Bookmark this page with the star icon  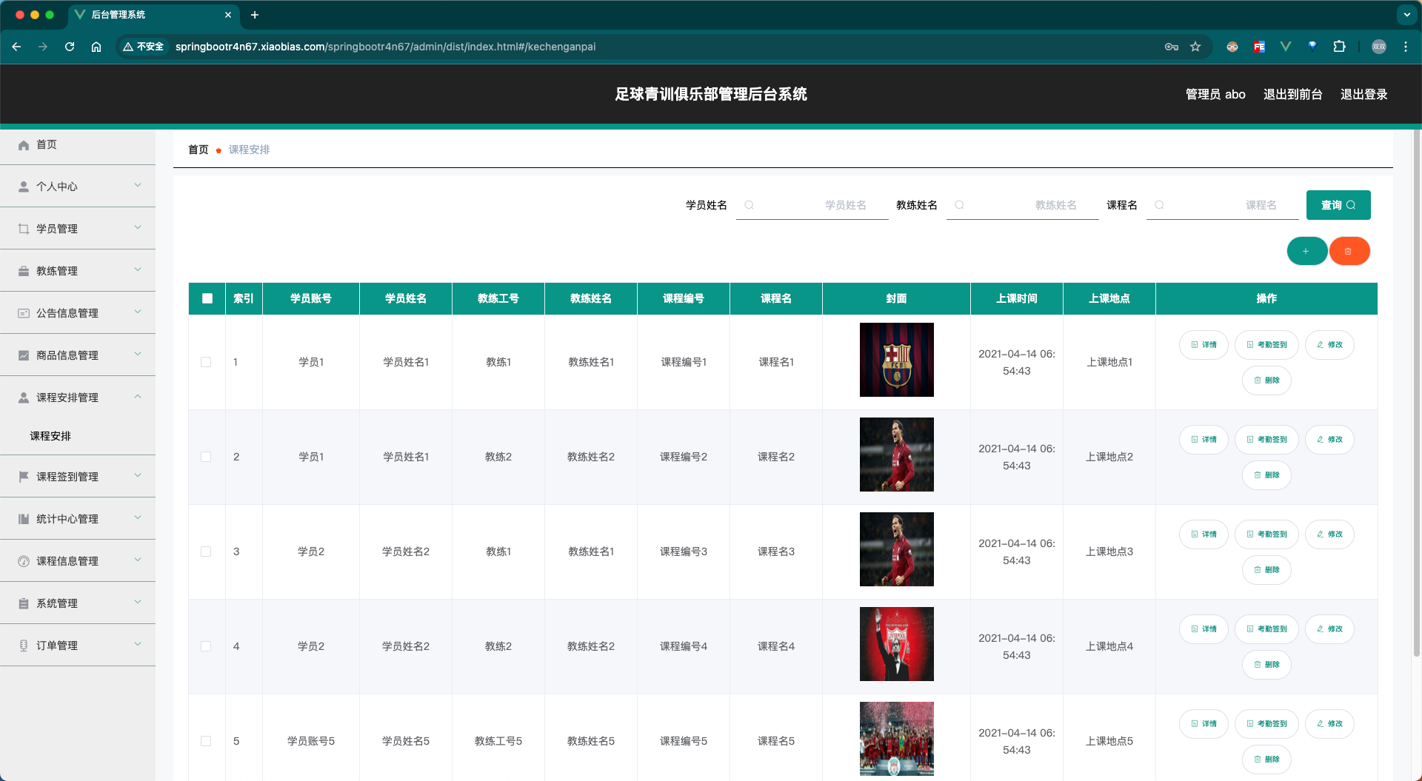click(1195, 47)
